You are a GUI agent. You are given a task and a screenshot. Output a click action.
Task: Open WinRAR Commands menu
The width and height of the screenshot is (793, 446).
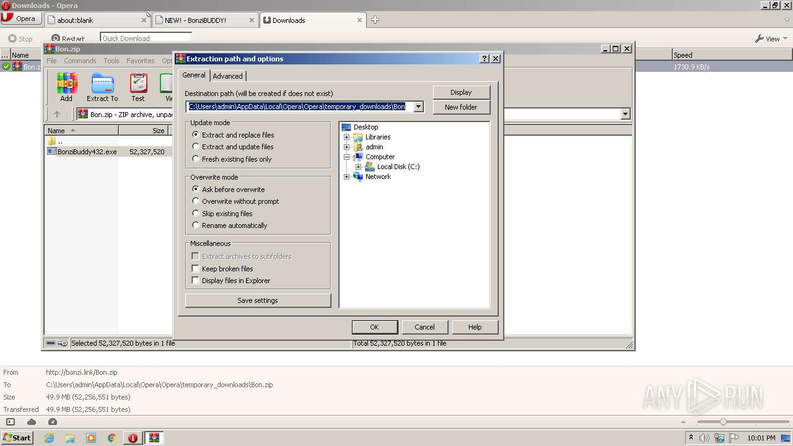[80, 61]
